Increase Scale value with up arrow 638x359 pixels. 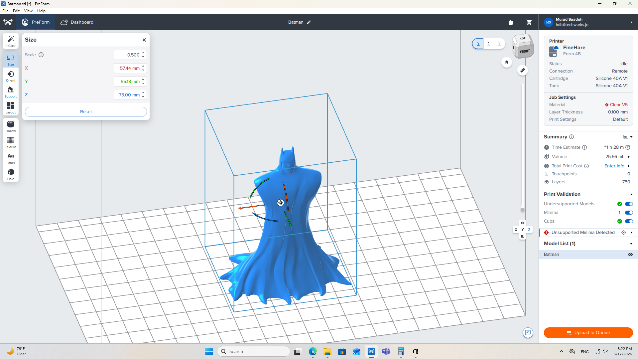[143, 53]
